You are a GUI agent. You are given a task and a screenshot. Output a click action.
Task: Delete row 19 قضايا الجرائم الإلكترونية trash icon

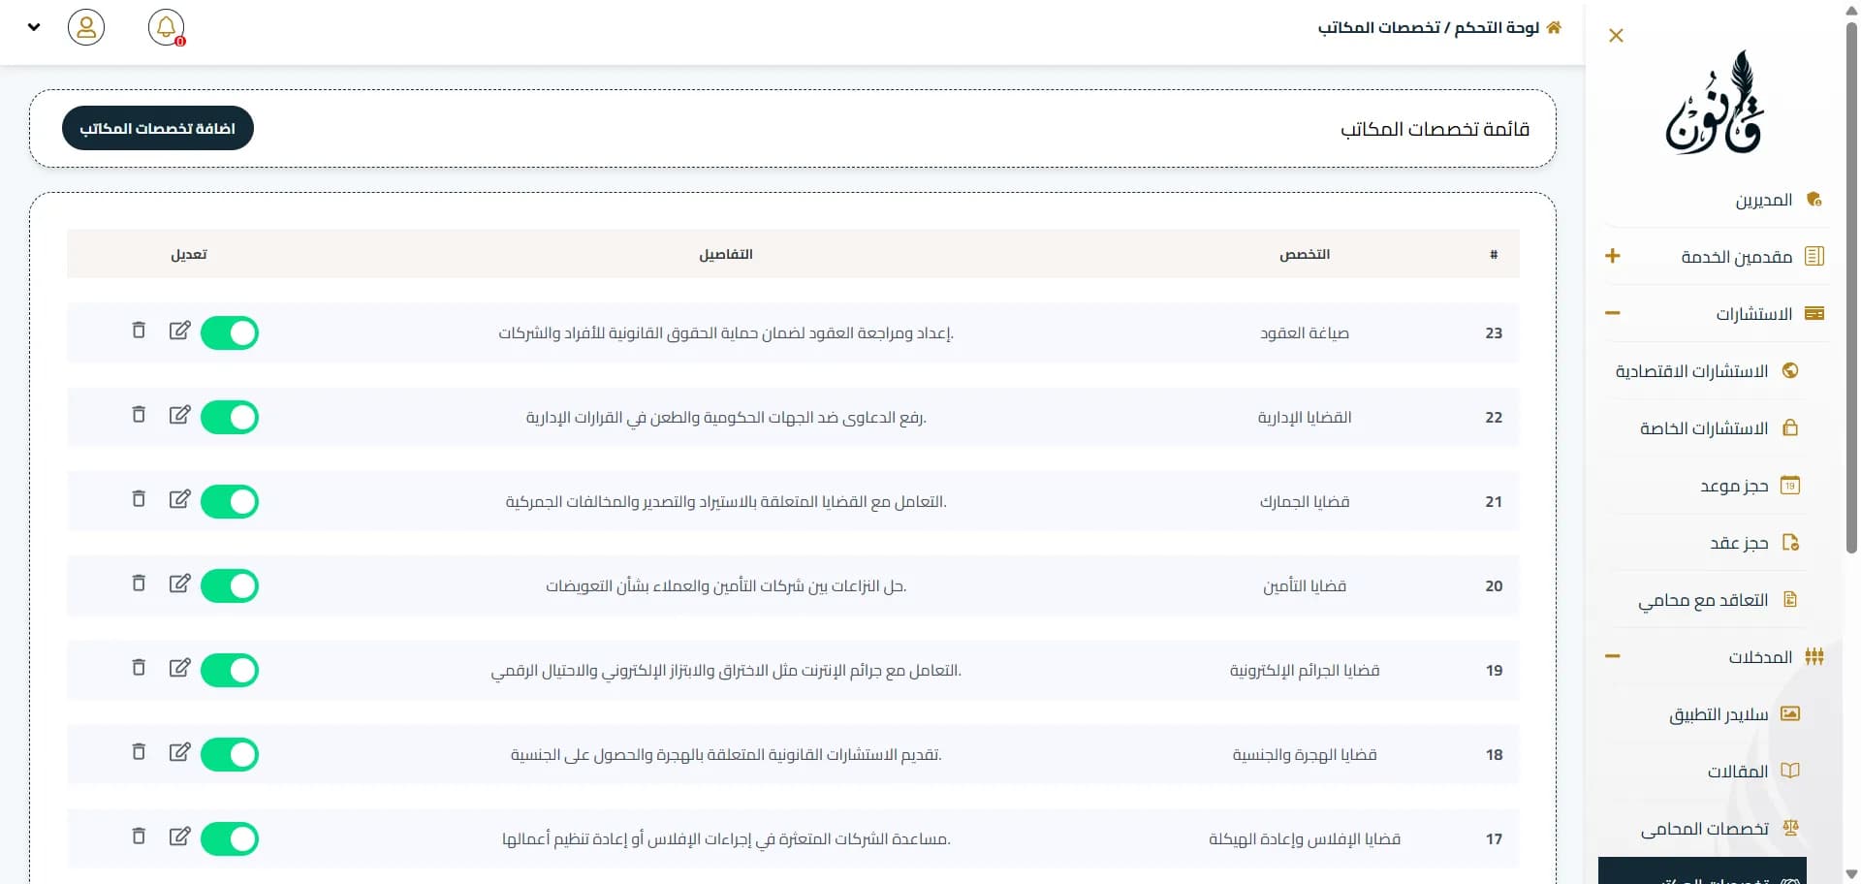139,668
